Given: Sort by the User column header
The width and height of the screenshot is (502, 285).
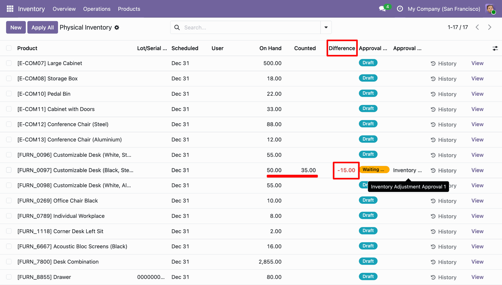Looking at the screenshot, I should (218, 48).
